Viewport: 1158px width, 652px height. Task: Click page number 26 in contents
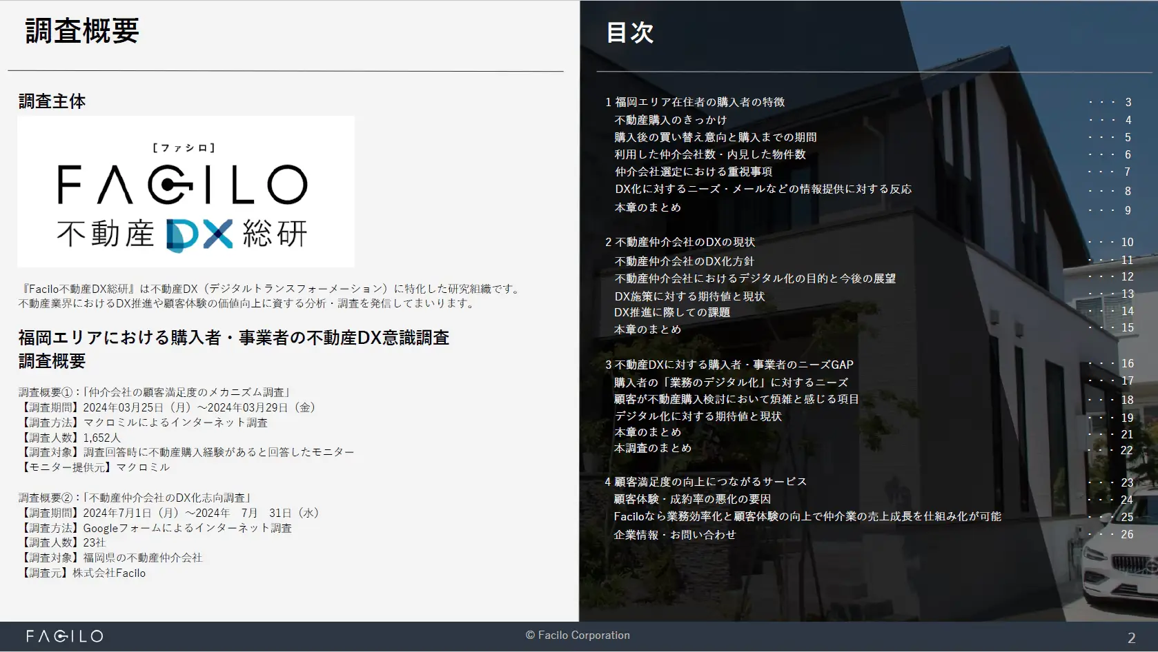pos(1126,534)
